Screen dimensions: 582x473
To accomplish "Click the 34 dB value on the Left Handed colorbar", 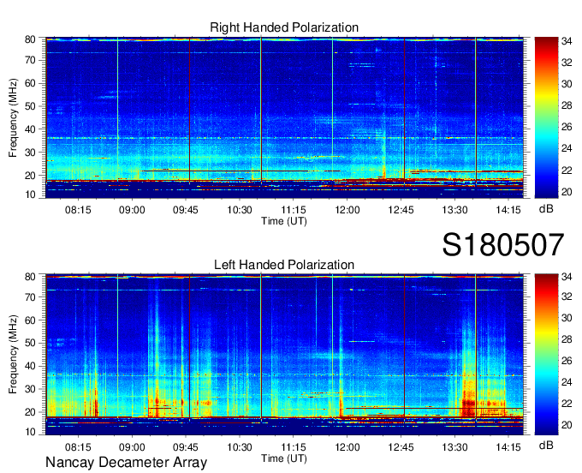I will point(567,277).
